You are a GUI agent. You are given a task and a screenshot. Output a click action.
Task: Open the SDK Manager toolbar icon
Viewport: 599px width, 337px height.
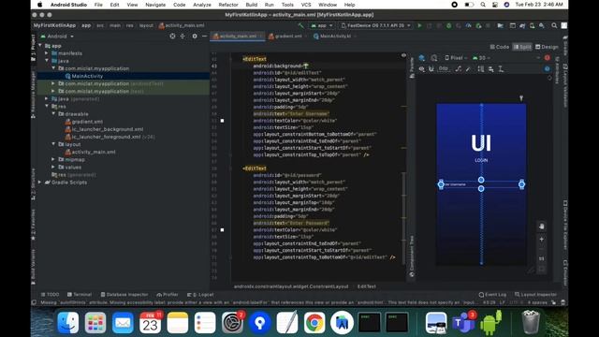click(542, 25)
